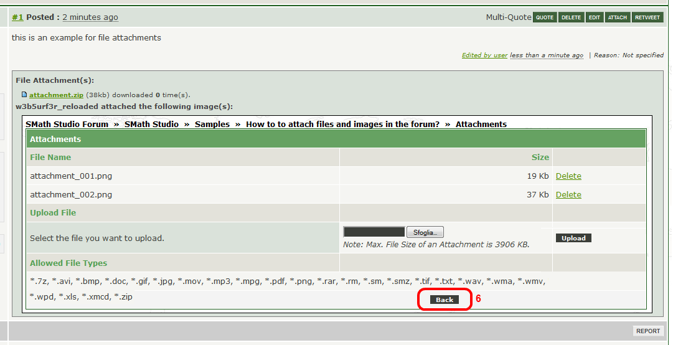Click the attachment.zip file icon
This screenshot has width=673, height=345.
point(24,95)
